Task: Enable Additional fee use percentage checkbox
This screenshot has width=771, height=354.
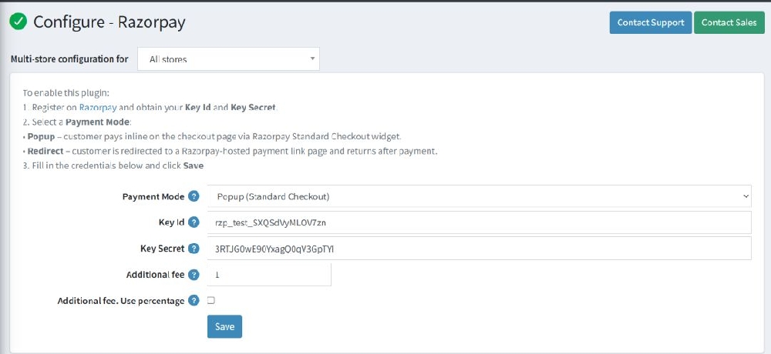Action: tap(211, 300)
